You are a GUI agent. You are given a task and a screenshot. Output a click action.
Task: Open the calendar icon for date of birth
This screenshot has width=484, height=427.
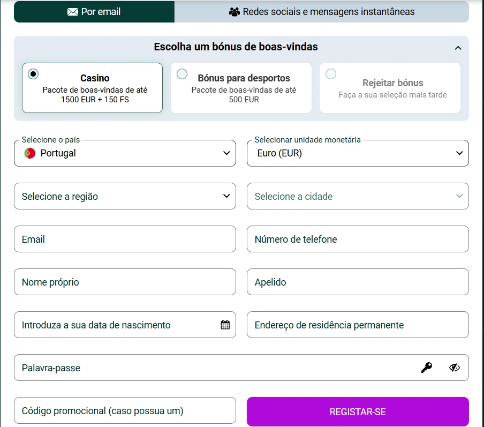[x=225, y=325]
